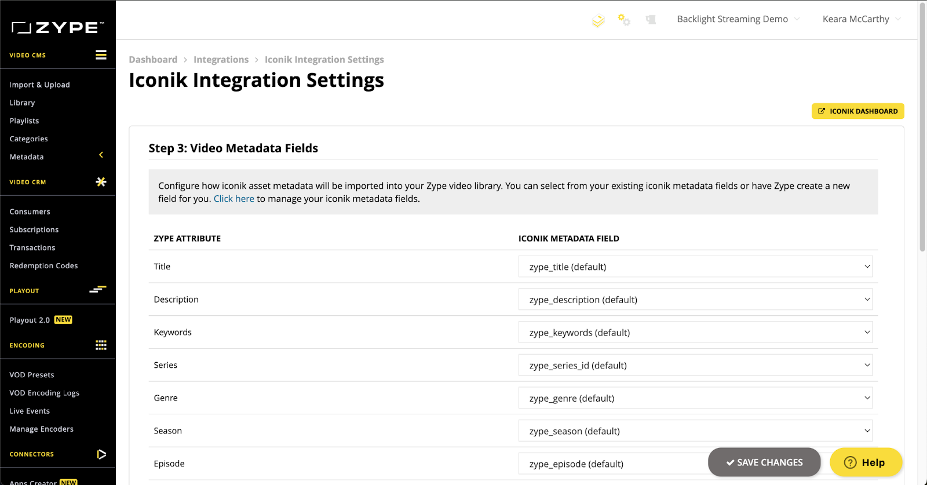927x485 pixels.
Task: Click the Playout section header
Action: point(24,291)
